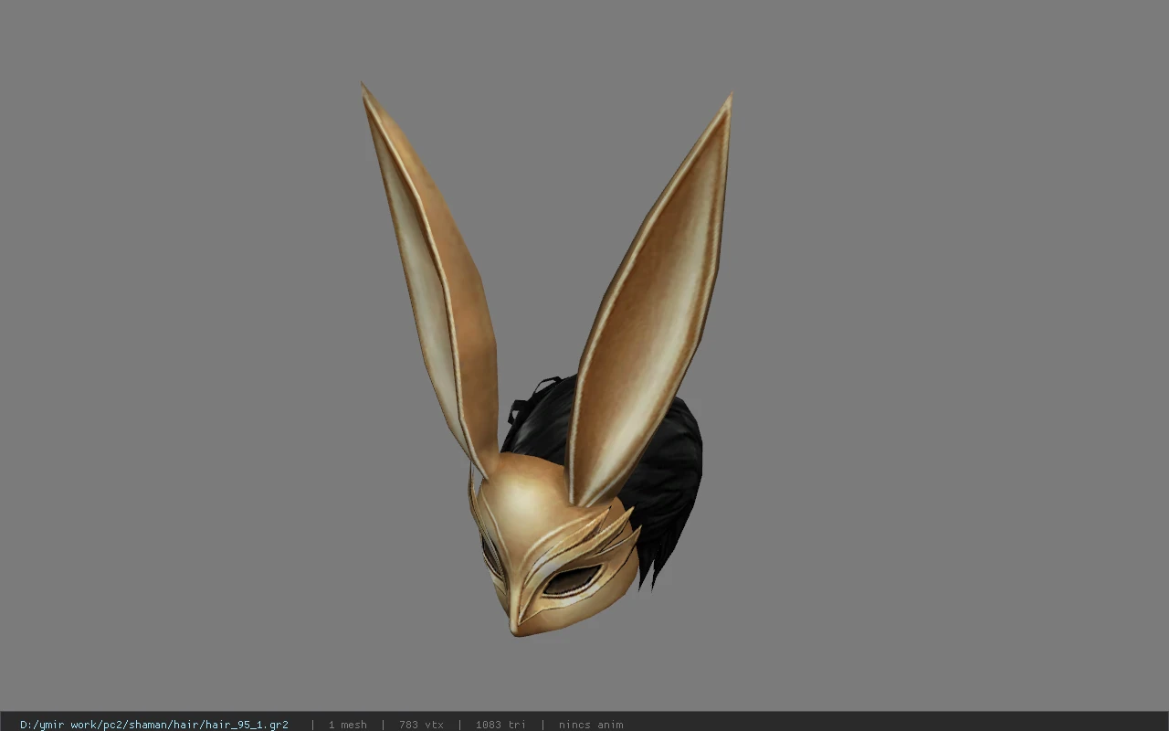Viewport: 1169px width, 731px height.
Task: Click the 'nincs anim' status entry
Action: [x=591, y=725]
